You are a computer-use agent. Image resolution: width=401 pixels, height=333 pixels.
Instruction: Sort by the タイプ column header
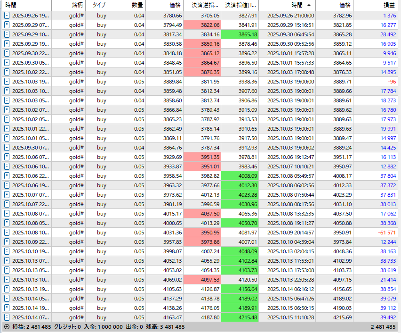tap(96, 5)
